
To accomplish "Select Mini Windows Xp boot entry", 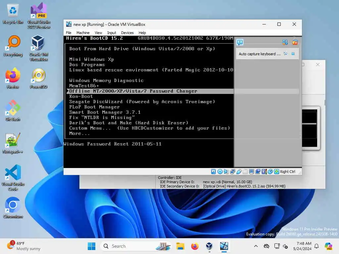I will tap(91, 59).
